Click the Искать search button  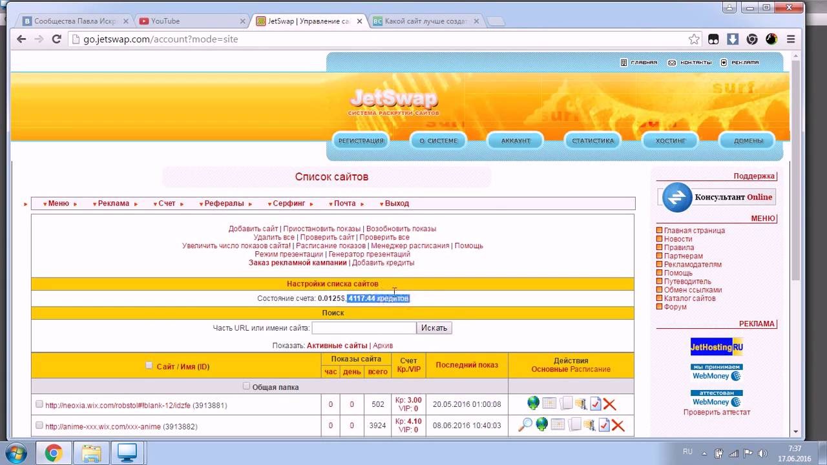click(x=434, y=328)
